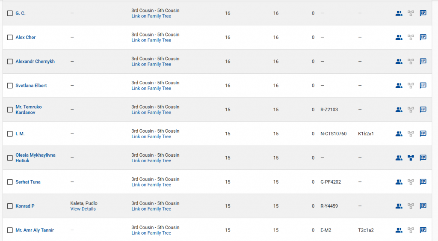Open family tree icon for Konrad P
Viewport: 438px width, 241px height.
411,206
